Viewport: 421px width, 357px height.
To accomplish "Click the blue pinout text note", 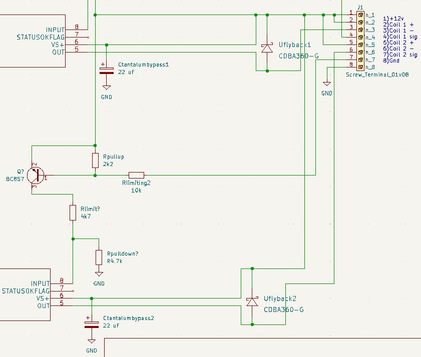I will click(400, 39).
